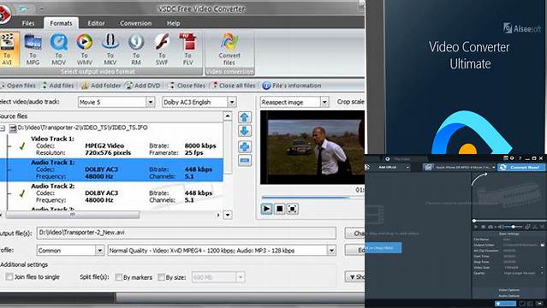The height and width of the screenshot is (308, 547).
Task: Toggle the Video Track 1 checkmark
Action: [22, 146]
